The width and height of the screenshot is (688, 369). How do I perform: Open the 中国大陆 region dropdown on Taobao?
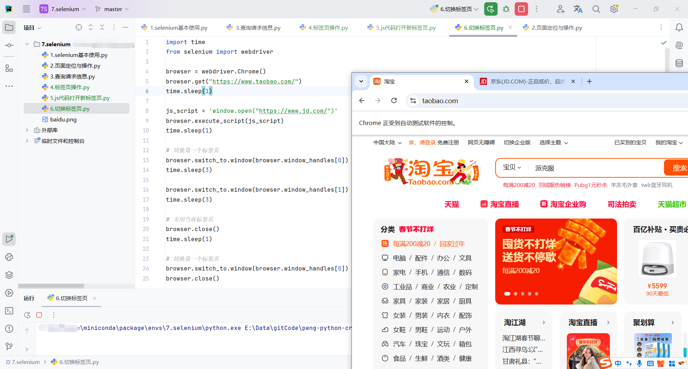[387, 143]
